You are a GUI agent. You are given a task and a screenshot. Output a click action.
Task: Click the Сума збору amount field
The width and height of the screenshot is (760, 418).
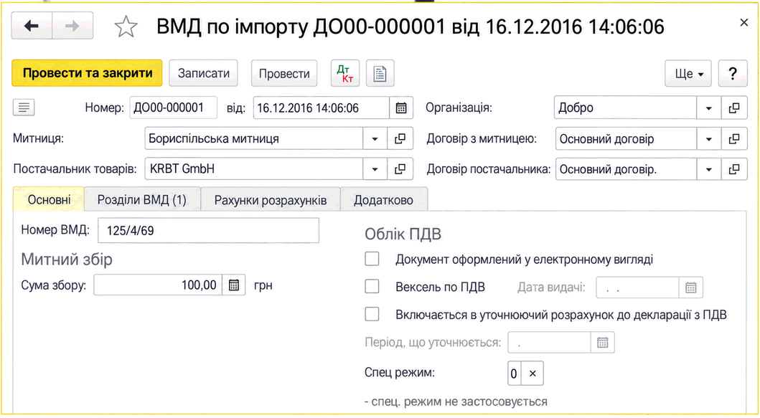pos(158,285)
